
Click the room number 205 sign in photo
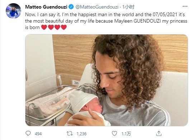[76, 83]
